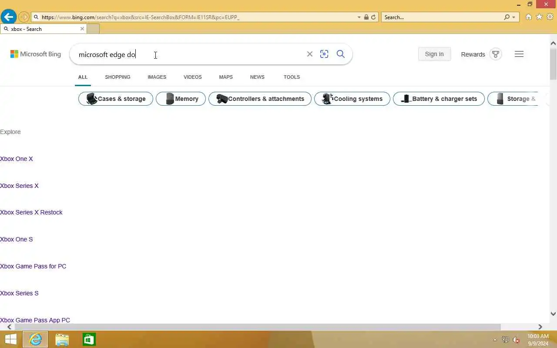Open the IE Tools gear icon
This screenshot has height=348, width=557.
coord(550,17)
